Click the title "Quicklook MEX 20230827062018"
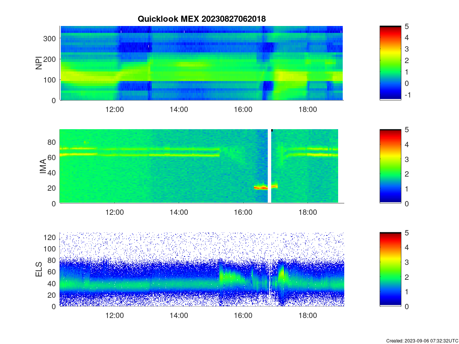The height and width of the screenshot is (344, 459). pos(202,19)
